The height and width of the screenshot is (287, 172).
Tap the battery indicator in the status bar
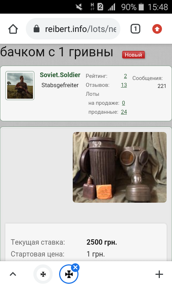141,7
